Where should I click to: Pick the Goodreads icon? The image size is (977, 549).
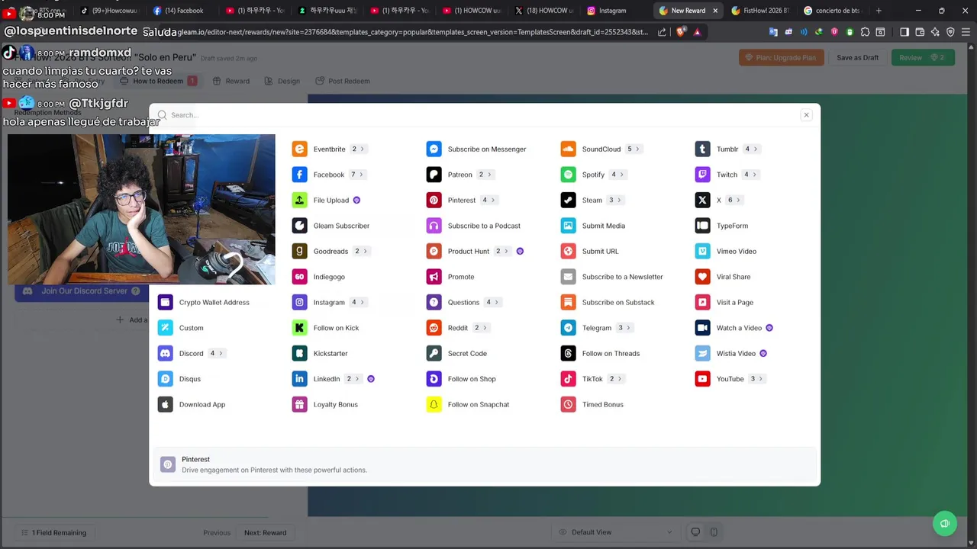(299, 252)
